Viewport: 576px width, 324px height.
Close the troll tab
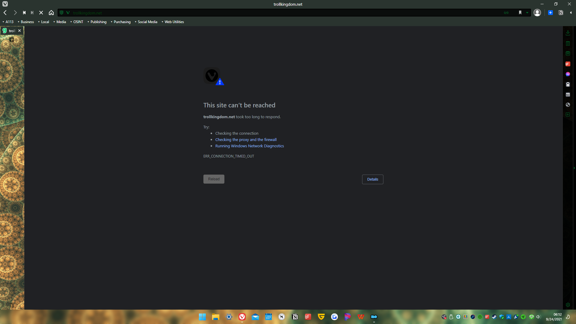coord(19,31)
